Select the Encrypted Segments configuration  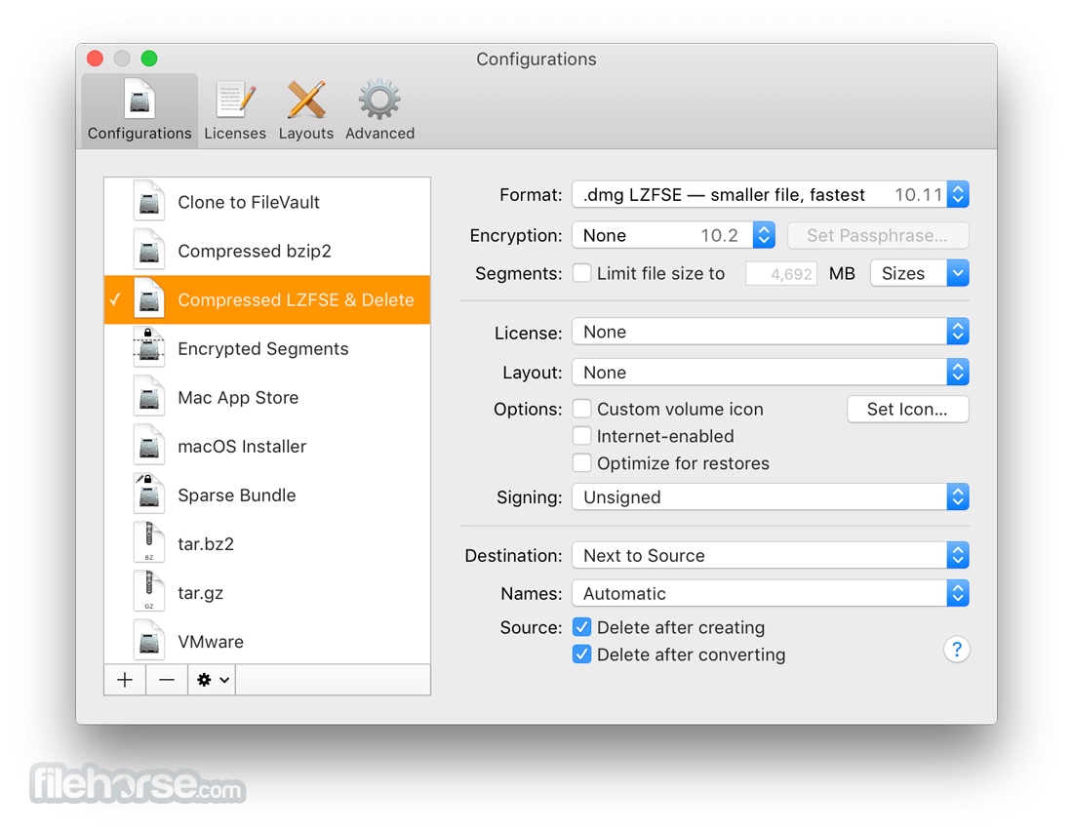[x=267, y=348]
